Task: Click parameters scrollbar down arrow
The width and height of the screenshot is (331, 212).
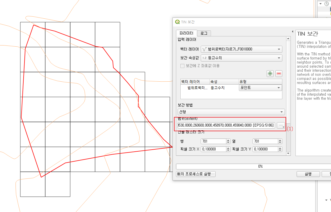Action: [288, 153]
